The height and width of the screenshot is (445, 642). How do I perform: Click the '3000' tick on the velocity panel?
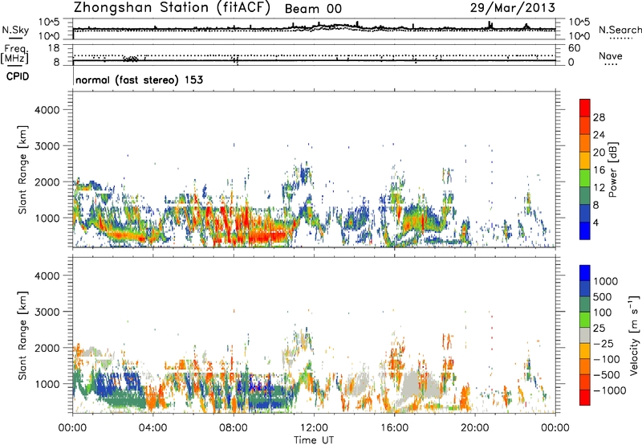(x=47, y=312)
